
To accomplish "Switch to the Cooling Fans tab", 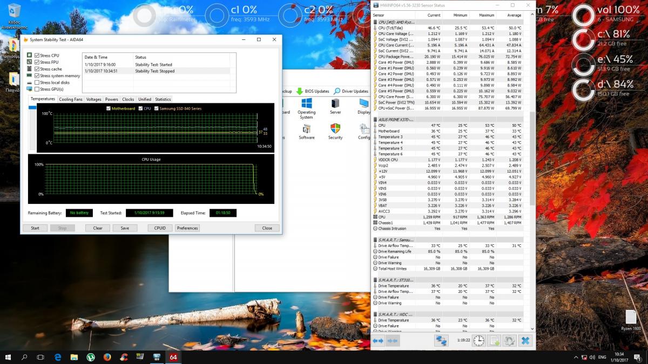I will (71, 99).
